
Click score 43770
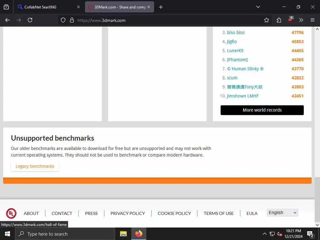(x=297, y=69)
